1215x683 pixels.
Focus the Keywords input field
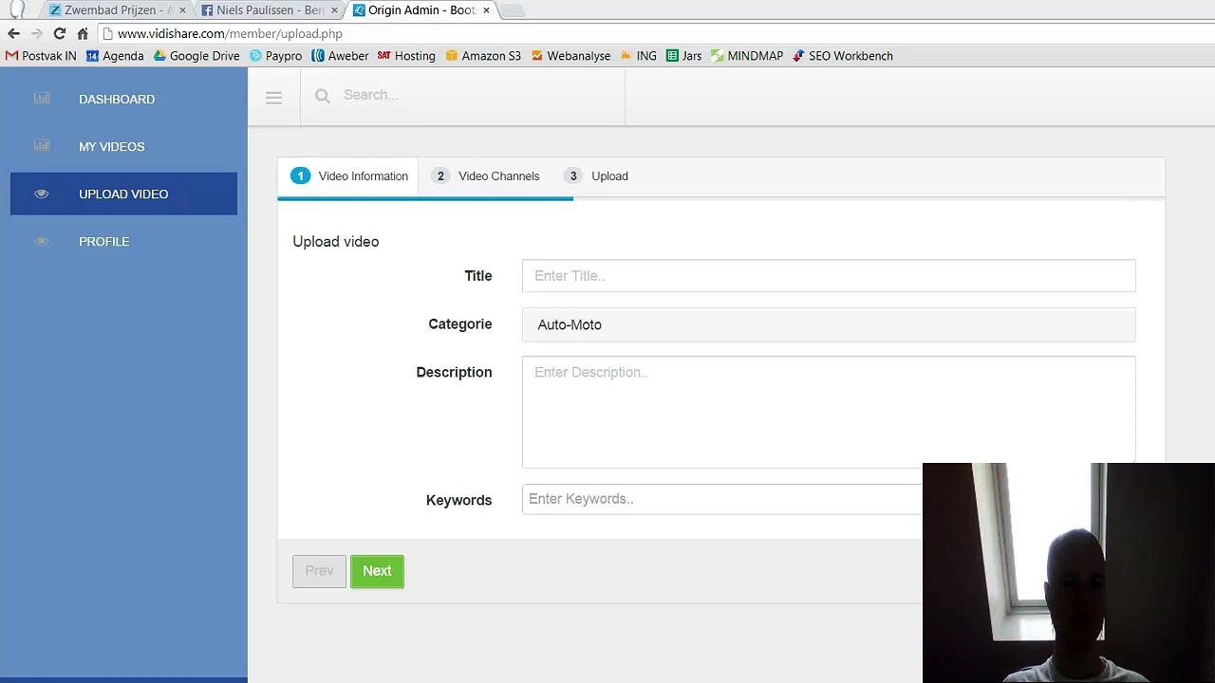pyautogui.click(x=722, y=499)
